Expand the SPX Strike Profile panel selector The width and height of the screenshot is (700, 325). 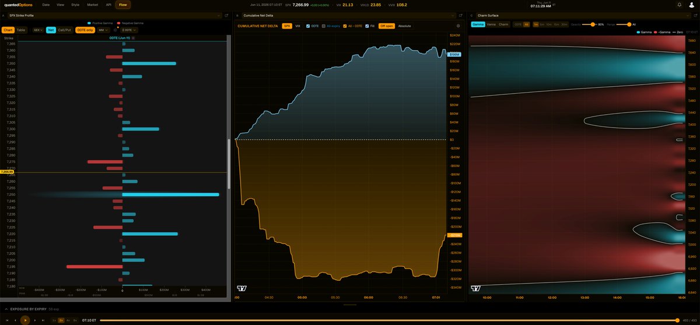click(115, 15)
